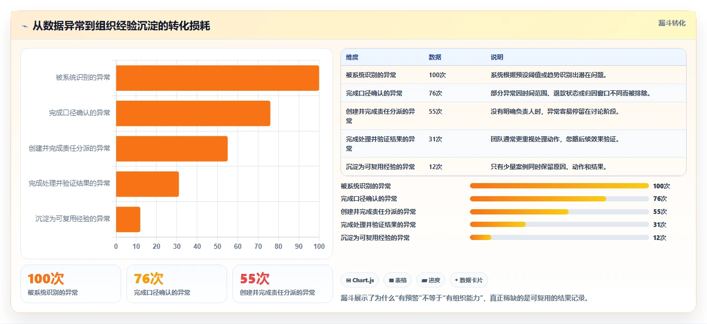Click progress list label 创建并完成责任分派的异常

(x=379, y=212)
